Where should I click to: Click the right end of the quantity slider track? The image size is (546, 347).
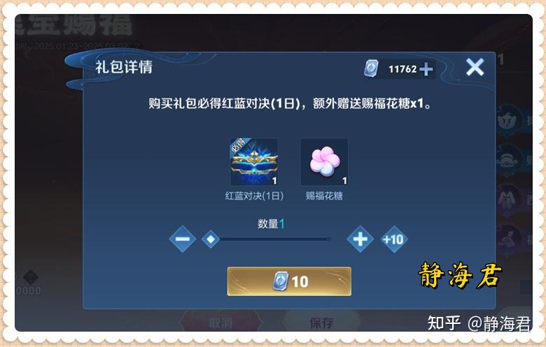[328, 239]
